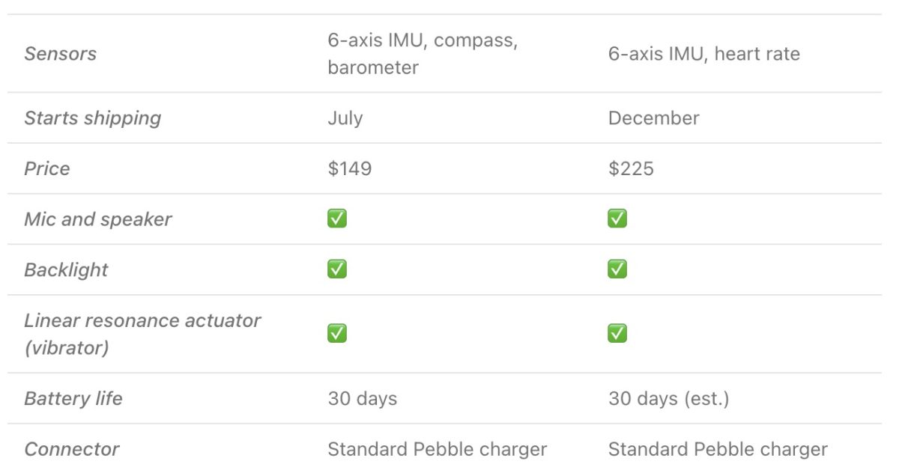The image size is (899, 470).
Task: Click the "December" shipping cell
Action: pos(653,118)
